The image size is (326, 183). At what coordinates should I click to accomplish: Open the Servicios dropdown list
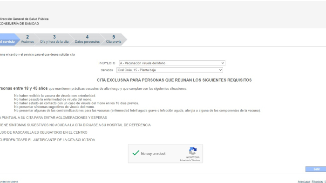point(170,70)
